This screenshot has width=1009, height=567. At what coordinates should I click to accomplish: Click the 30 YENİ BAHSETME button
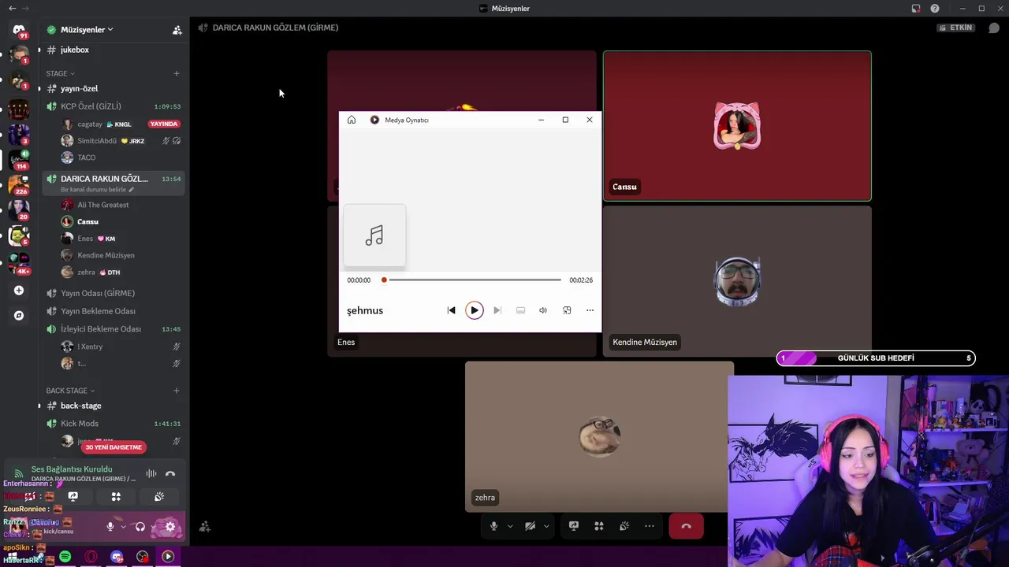(x=114, y=447)
